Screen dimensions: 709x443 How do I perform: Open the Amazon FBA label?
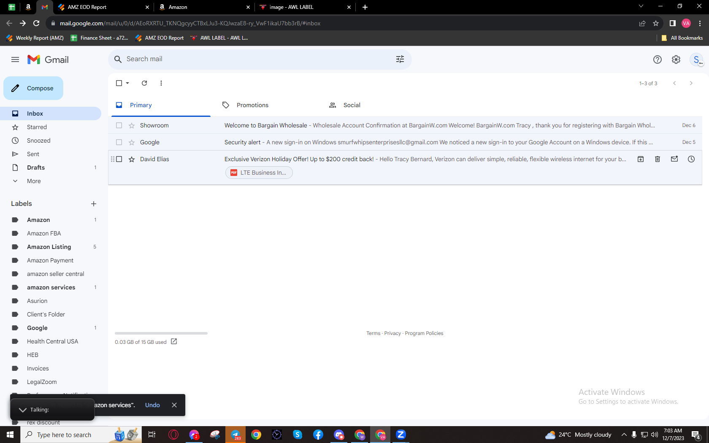(x=51, y=233)
